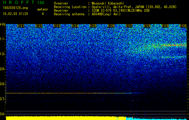Click the 0.6 frequency axis label
The height and width of the screenshot is (120, 189).
[2, 114]
